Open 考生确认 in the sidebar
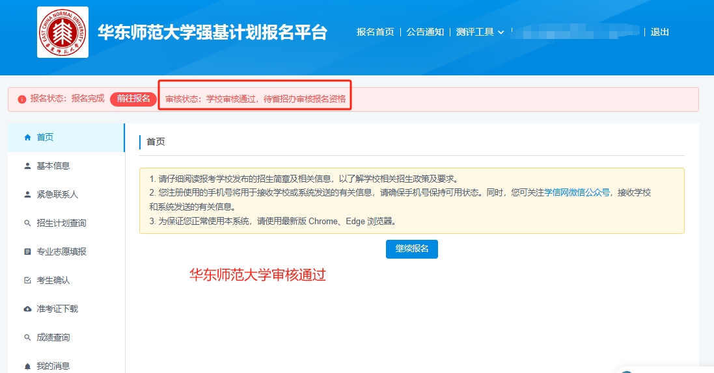 tap(66, 280)
